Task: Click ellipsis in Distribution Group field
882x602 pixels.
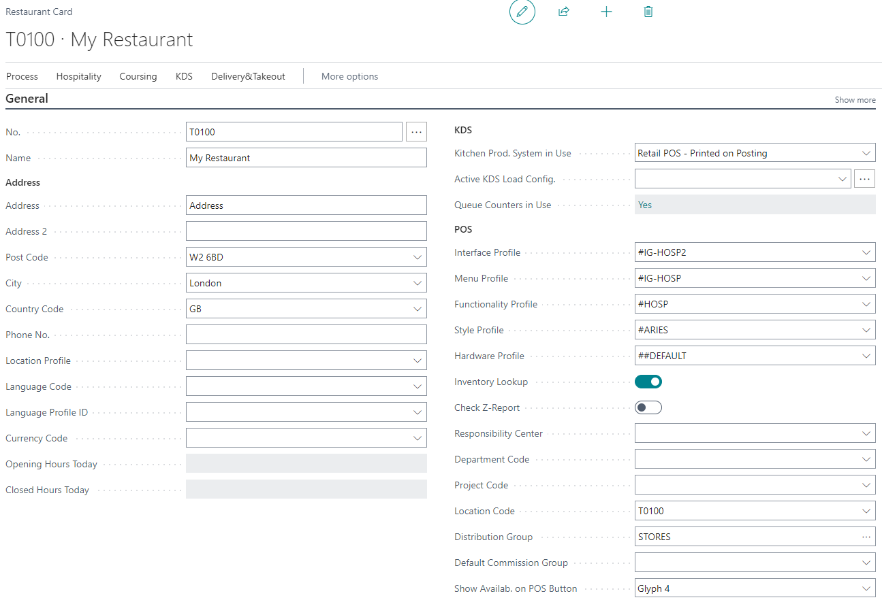Action: coord(866,537)
